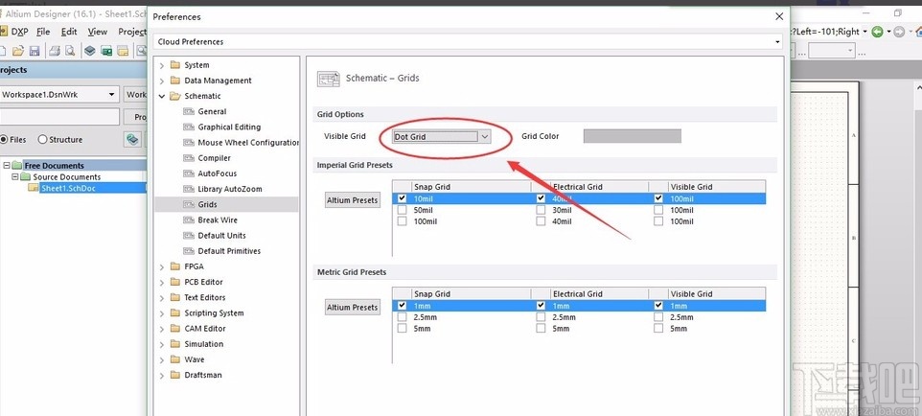The image size is (922, 416).
Task: Select the Wave preferences category
Action: pos(195,359)
